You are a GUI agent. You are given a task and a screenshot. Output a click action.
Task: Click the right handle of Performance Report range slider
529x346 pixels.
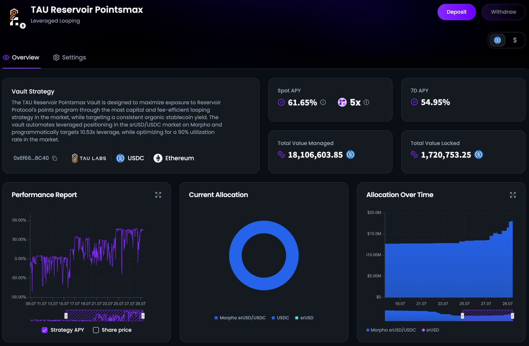pos(143,316)
